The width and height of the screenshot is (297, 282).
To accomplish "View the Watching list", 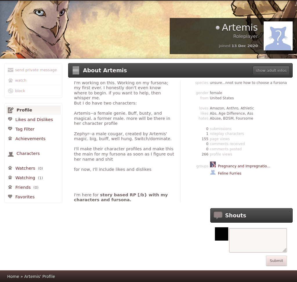I will coord(25,178).
